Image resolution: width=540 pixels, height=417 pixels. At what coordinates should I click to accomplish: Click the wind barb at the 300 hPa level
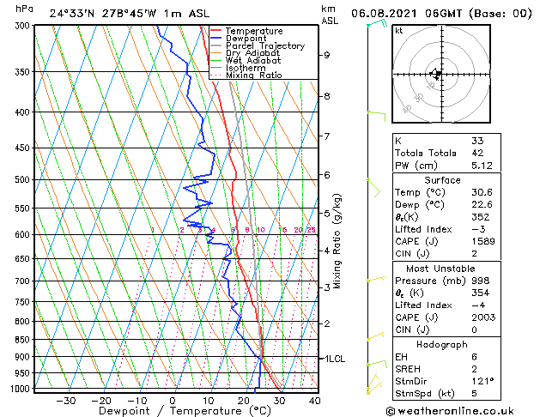[374, 24]
